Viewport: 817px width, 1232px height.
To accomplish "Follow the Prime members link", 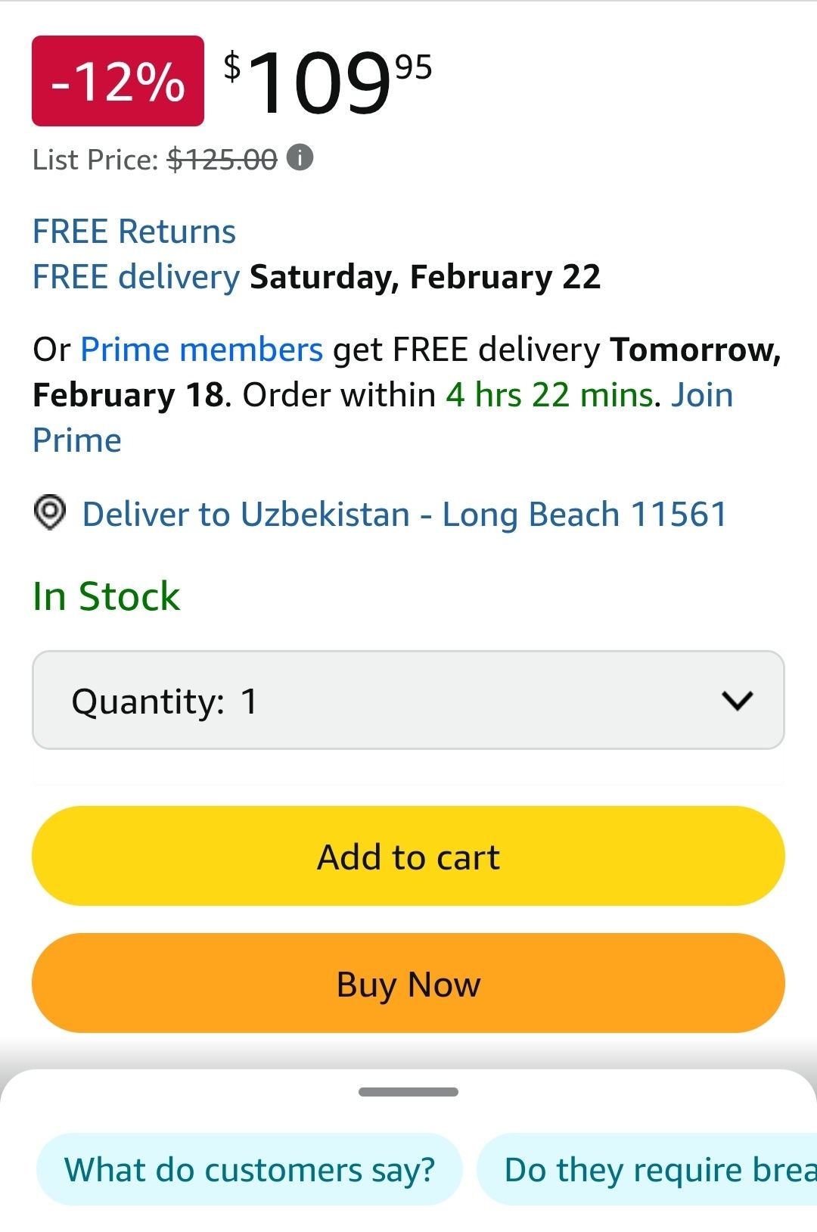I will tap(202, 350).
